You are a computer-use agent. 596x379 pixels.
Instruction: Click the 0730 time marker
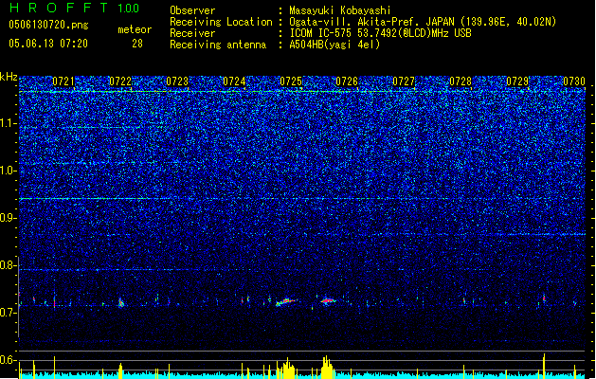574,81
